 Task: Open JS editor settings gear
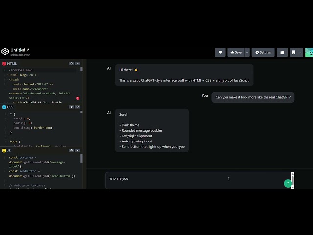pos(72,150)
